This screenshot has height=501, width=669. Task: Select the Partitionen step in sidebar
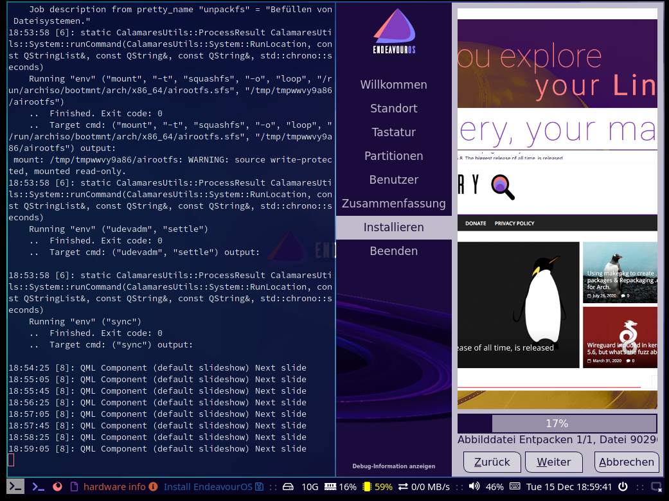393,156
